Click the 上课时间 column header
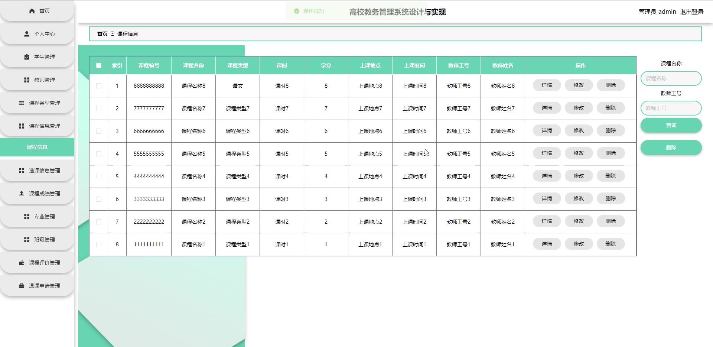 414,65
